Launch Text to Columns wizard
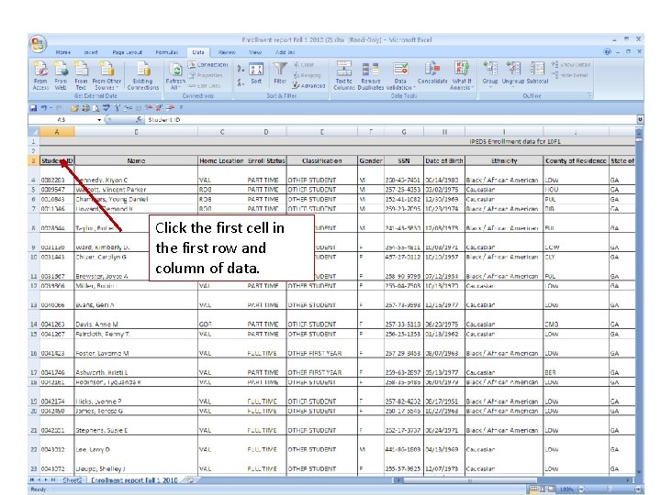 pos(344,76)
